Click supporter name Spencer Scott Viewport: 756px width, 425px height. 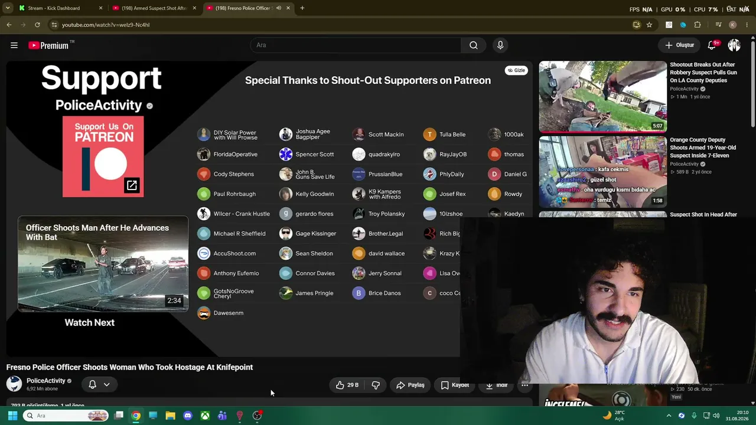click(315, 155)
